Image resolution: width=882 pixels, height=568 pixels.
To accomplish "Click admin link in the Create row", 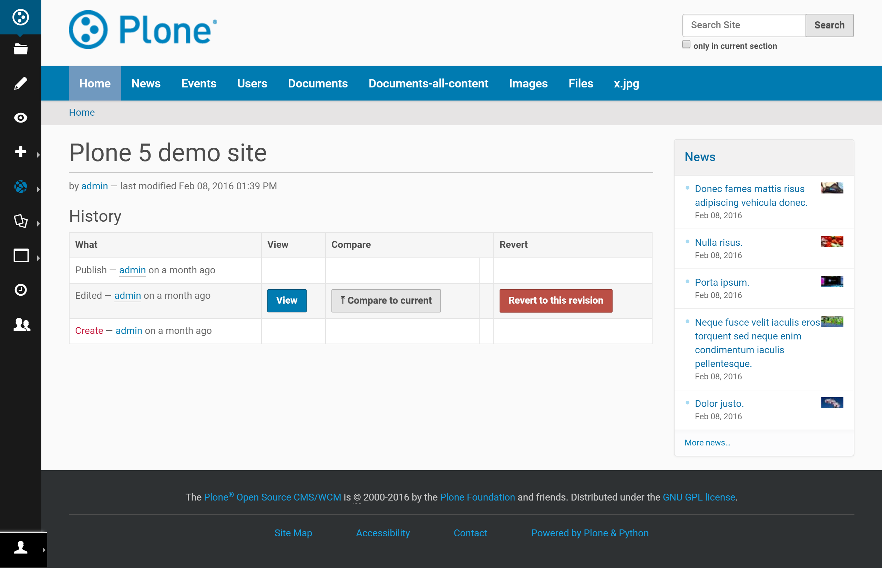I will tap(129, 330).
